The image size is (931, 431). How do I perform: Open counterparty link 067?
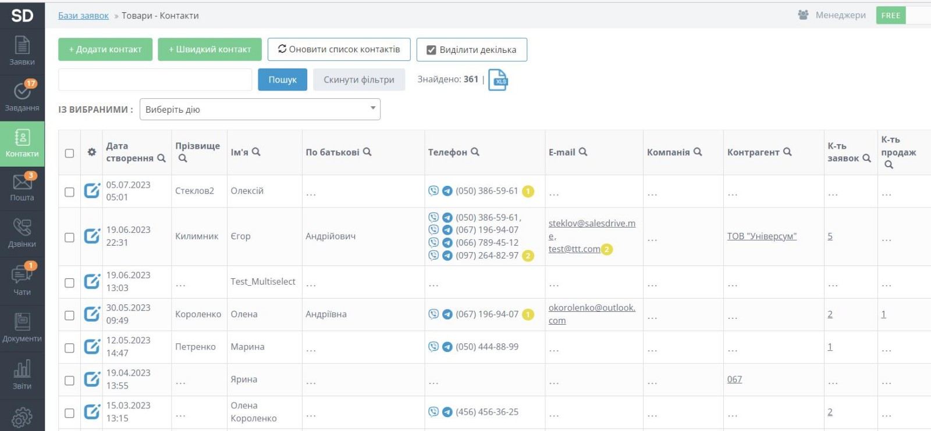[734, 379]
